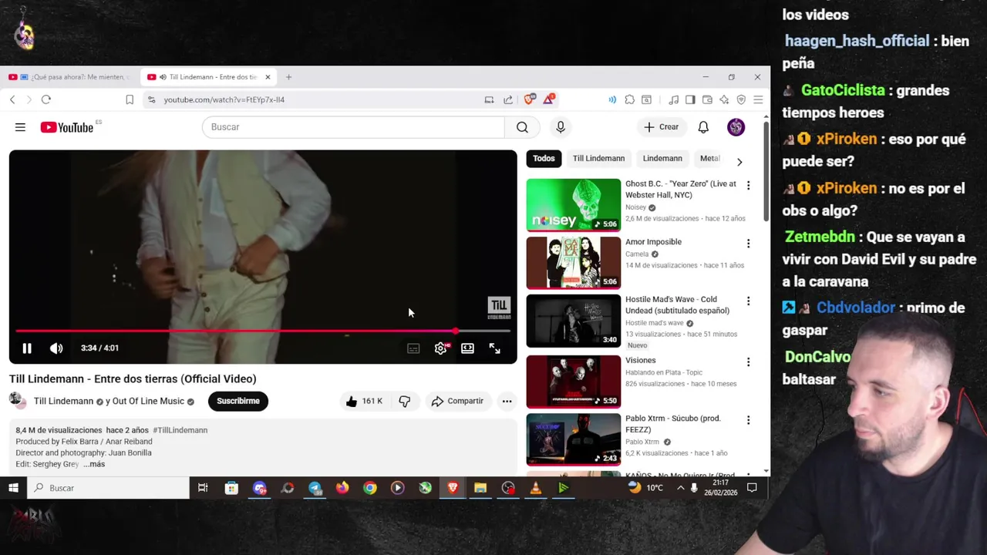Open options for Pablo Xtrm Súcubo video
Viewport: 987px width, 555px height.
[748, 420]
